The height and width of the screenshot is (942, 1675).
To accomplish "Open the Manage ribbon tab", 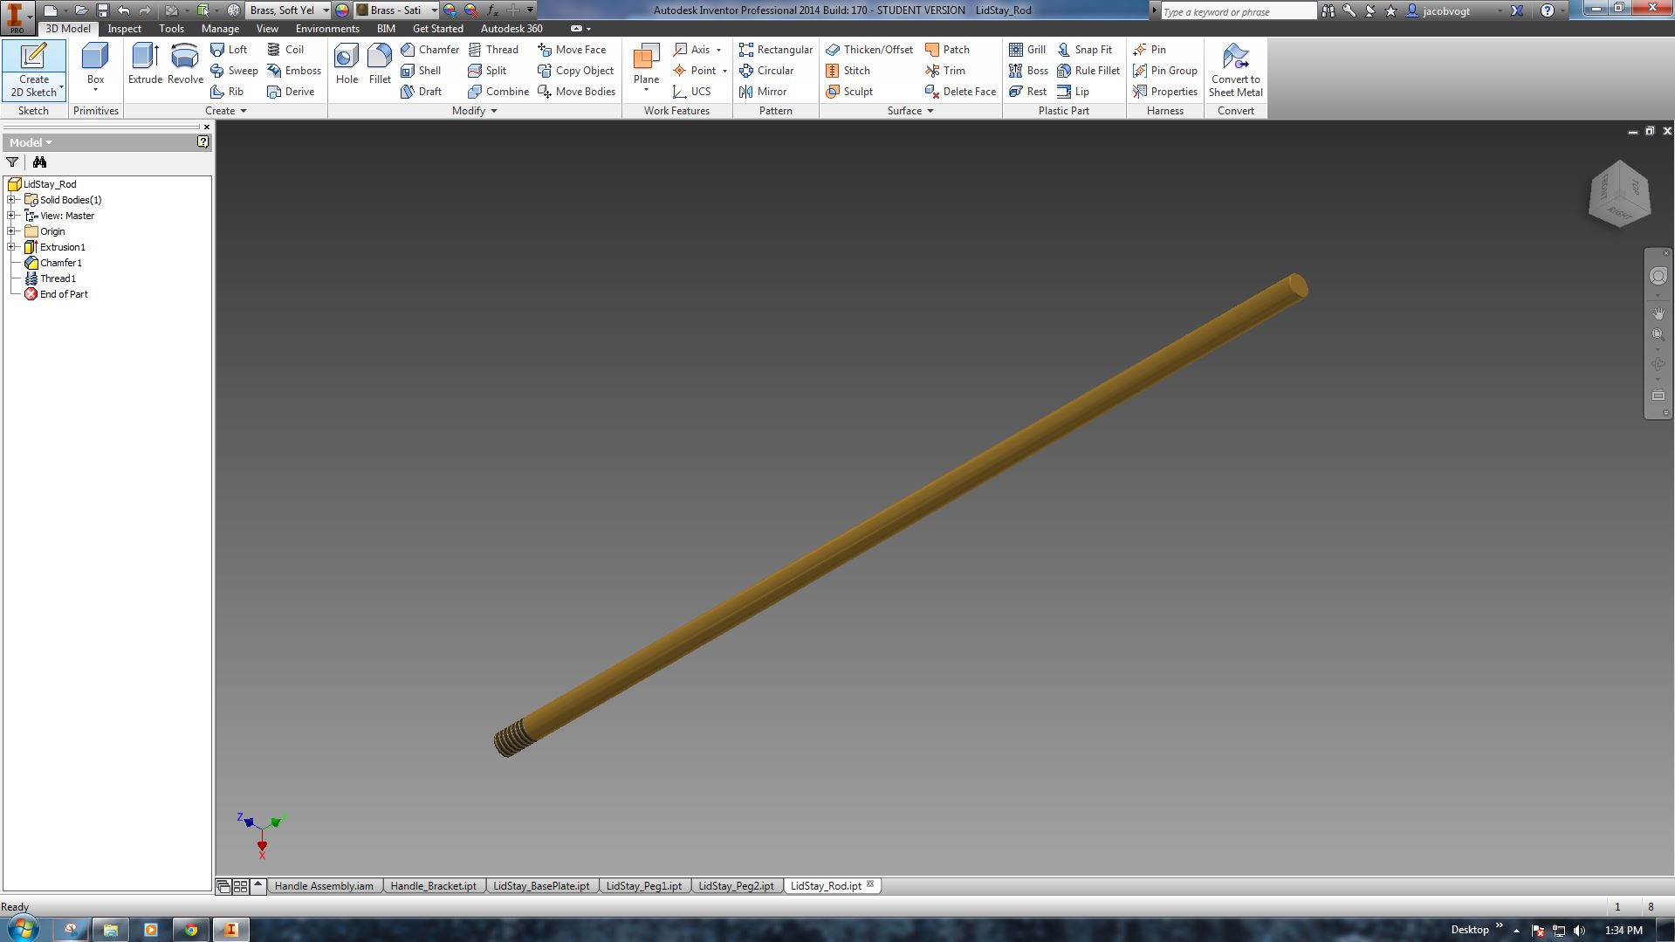I will pyautogui.click(x=220, y=29).
